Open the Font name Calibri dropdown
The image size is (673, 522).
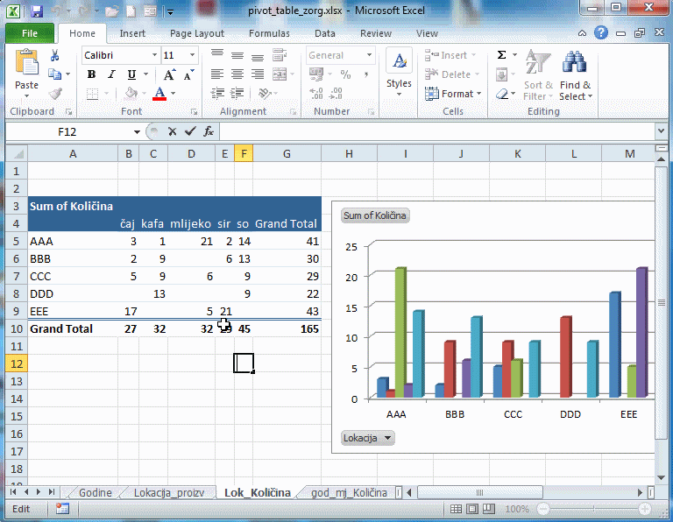click(154, 55)
